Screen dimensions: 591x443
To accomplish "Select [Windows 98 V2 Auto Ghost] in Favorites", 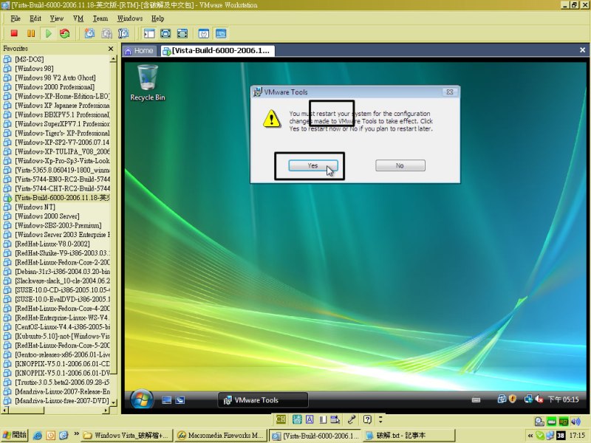I will (55, 78).
